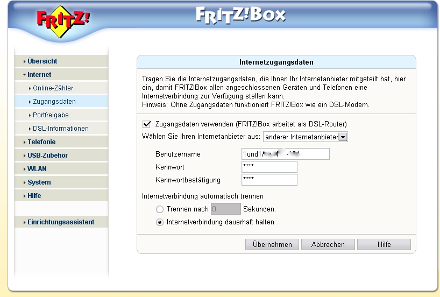
Task: Collapse the Internet menu section
Action: [x=61, y=75]
